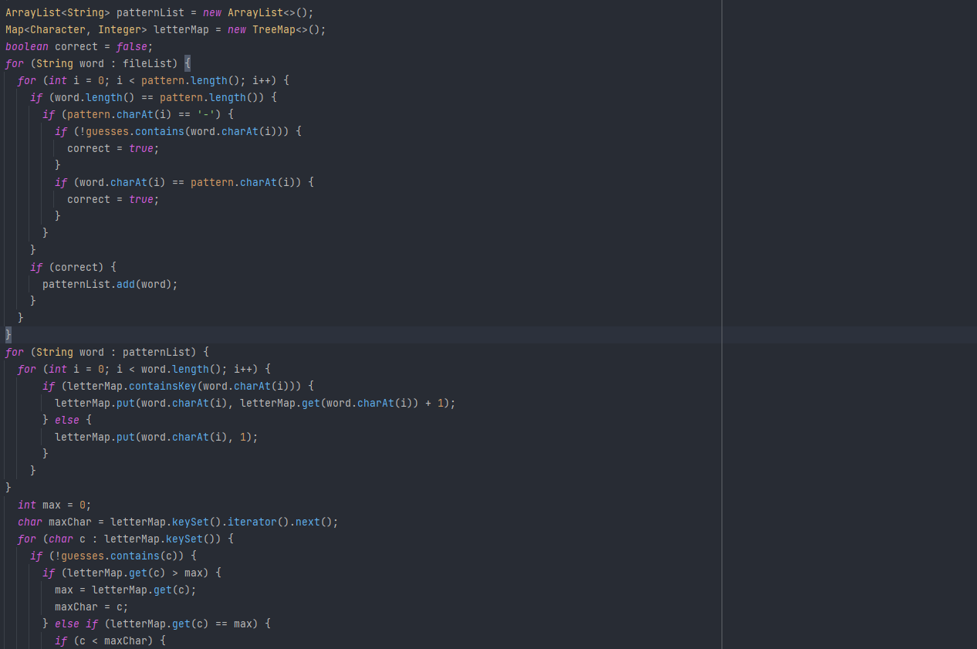This screenshot has width=977, height=649.
Task: Click the maxChar = c; assignment
Action: pos(92,607)
